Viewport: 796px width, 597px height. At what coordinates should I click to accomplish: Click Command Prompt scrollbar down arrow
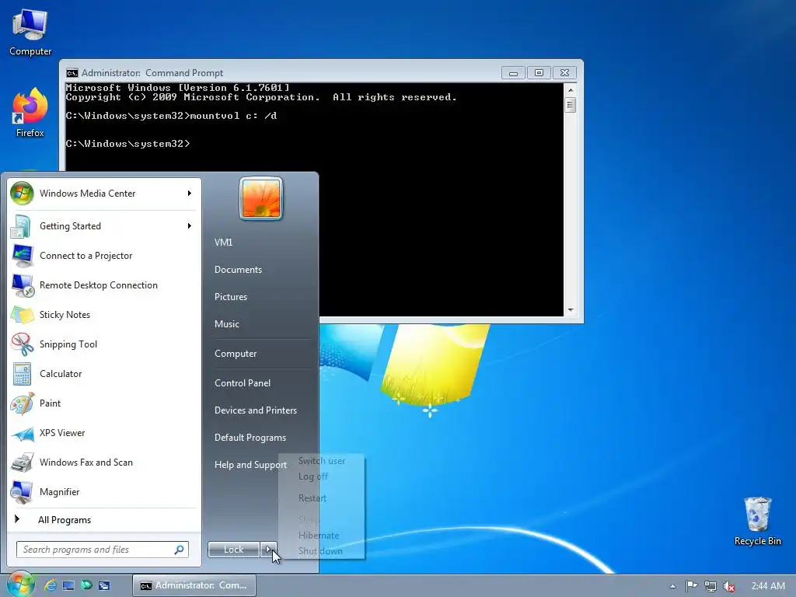pyautogui.click(x=571, y=309)
